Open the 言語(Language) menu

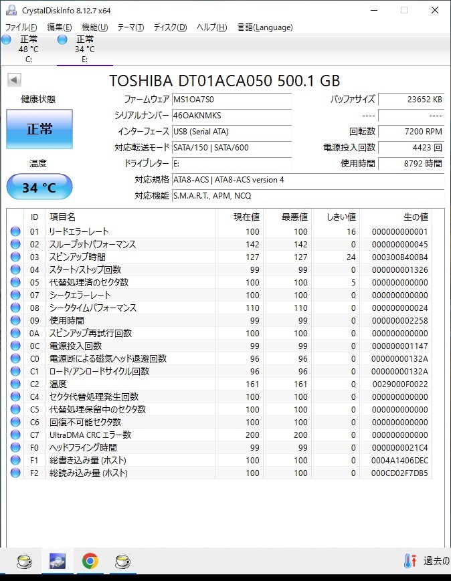click(265, 27)
